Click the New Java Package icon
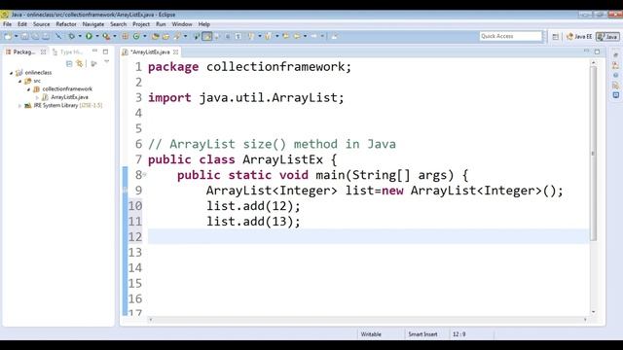Screen dimensions: 623x350 pos(125,36)
